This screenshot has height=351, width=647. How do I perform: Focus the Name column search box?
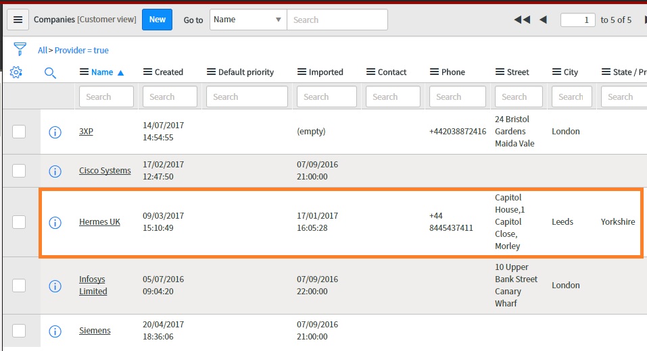[x=106, y=97]
